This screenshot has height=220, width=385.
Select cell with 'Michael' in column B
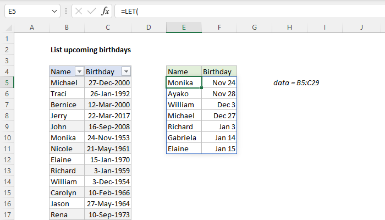67,82
